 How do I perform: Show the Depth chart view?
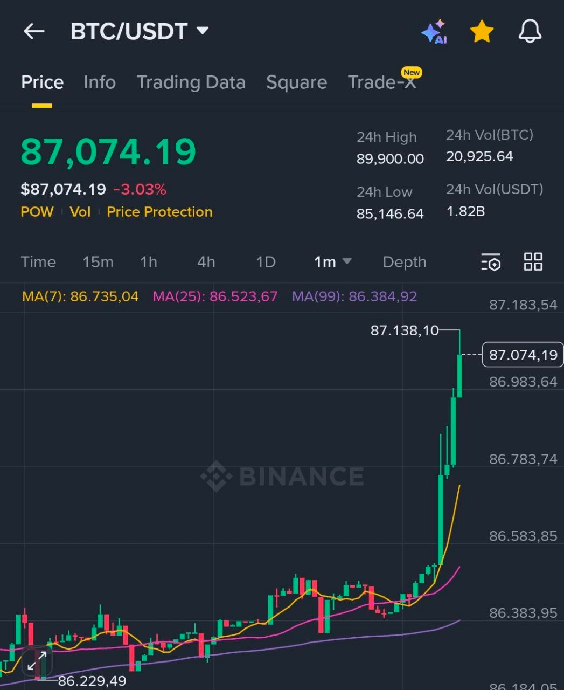tap(404, 262)
